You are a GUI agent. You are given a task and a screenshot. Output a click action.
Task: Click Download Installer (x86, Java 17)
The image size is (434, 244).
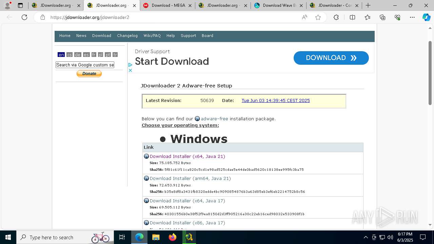tap(188, 223)
